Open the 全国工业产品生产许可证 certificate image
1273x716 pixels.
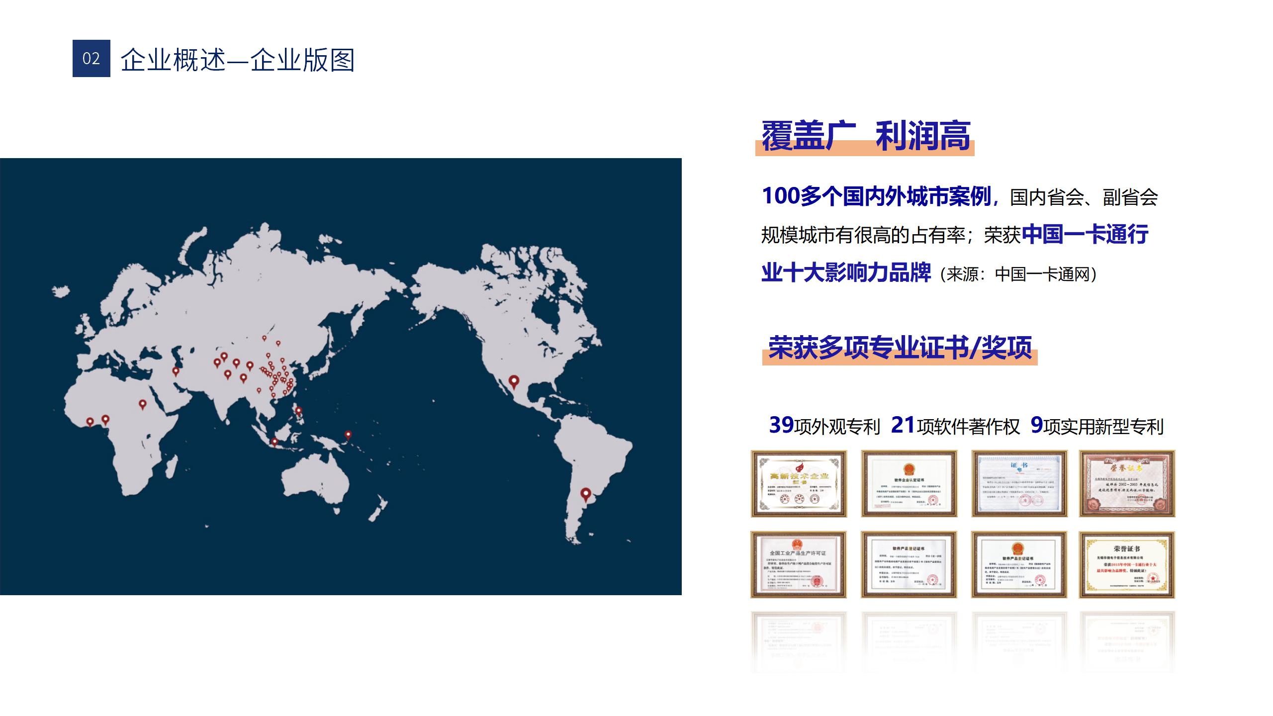point(799,564)
